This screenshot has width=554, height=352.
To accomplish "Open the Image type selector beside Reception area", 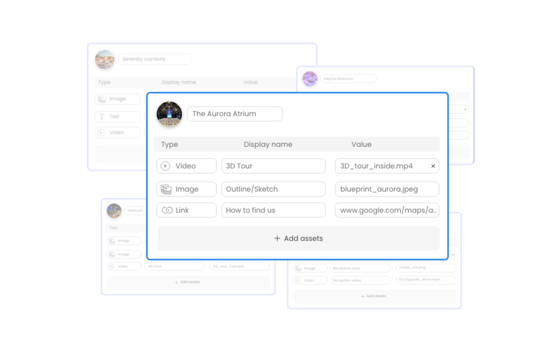I will pyautogui.click(x=310, y=268).
